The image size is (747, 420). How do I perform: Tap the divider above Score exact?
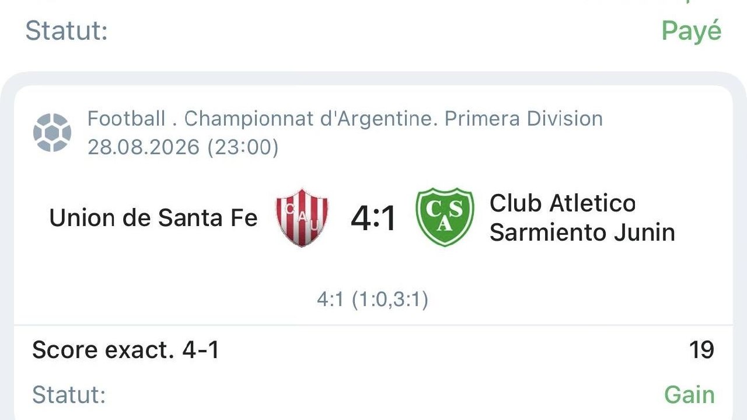point(373,325)
